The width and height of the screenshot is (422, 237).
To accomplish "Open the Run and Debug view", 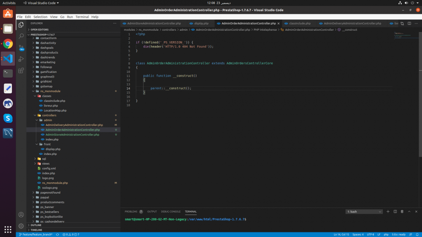I will (x=21, y=59).
